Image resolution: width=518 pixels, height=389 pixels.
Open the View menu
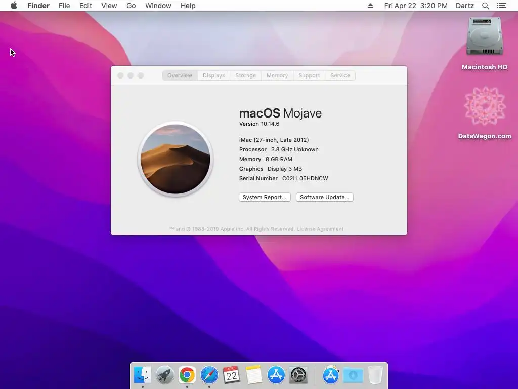pos(109,6)
